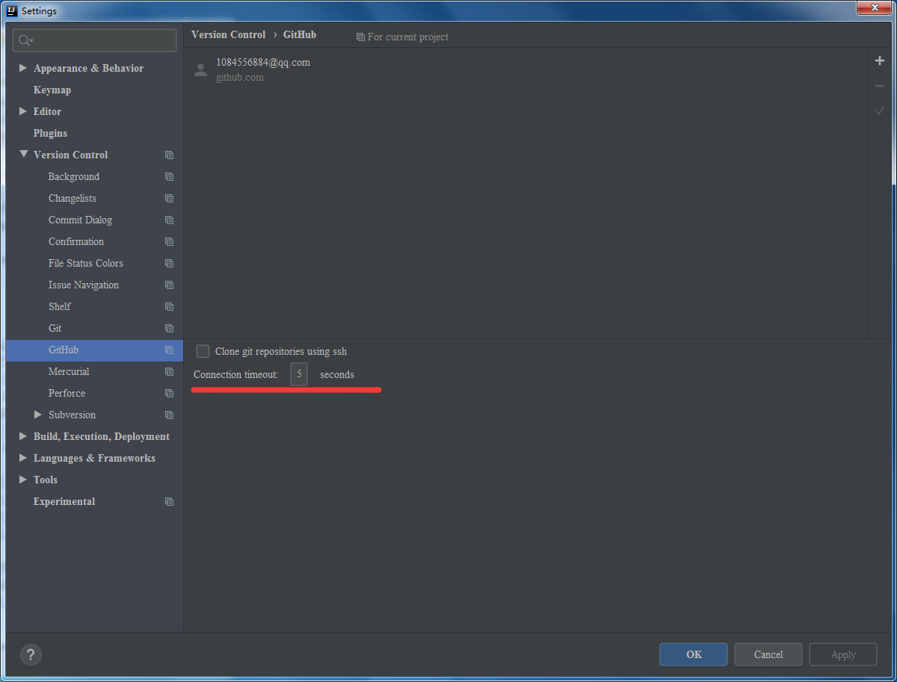The height and width of the screenshot is (682, 897).
Task: Expand the Editor settings section
Action: [23, 111]
